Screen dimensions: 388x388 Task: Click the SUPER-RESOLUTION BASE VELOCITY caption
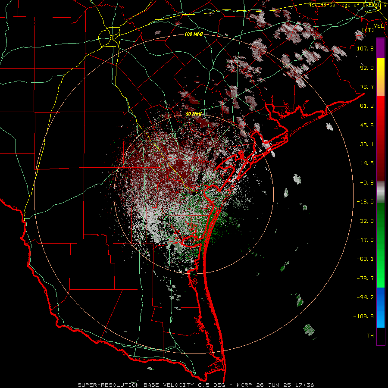(x=136, y=385)
